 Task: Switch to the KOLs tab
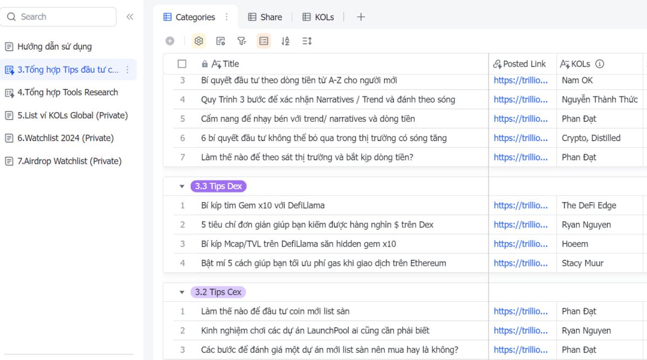click(x=318, y=17)
